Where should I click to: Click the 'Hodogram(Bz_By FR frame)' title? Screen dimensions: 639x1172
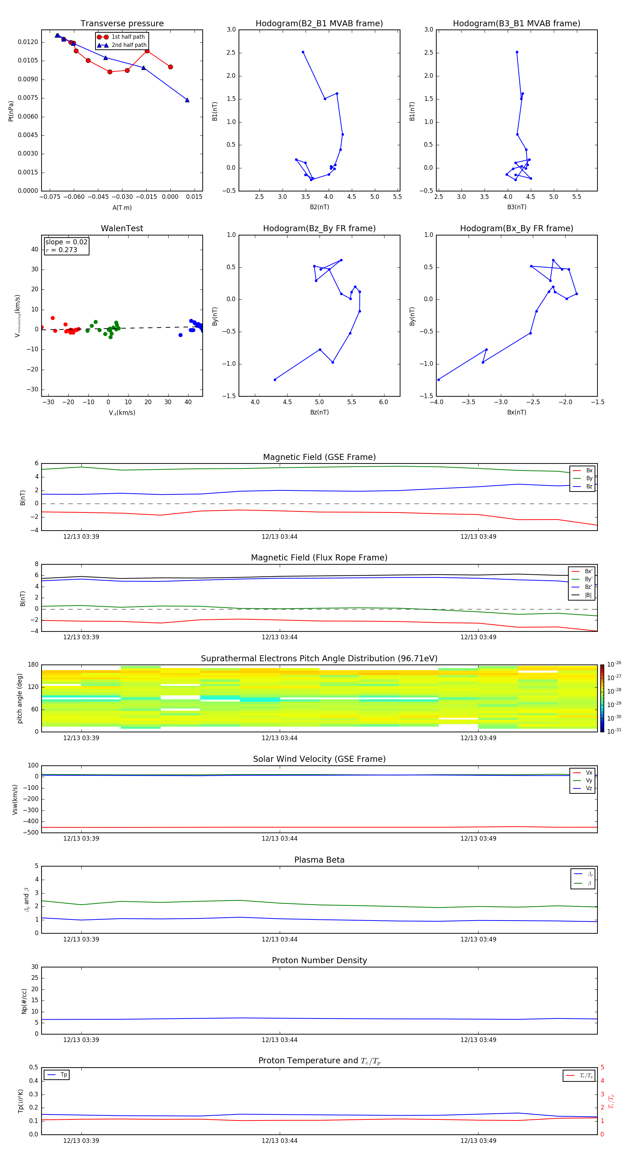pos(319,228)
